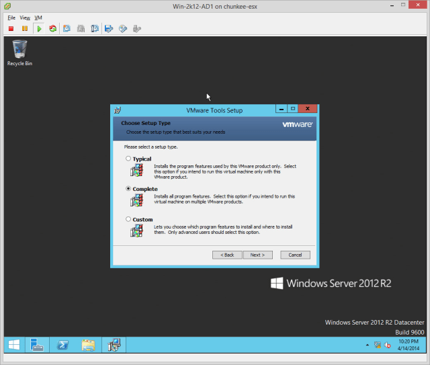Reset the virtual machine with the restart icon
Screen dimensions: 430x365
click(x=52, y=28)
